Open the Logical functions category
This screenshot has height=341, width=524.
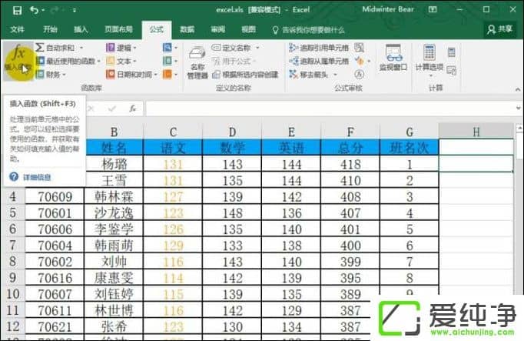pyautogui.click(x=121, y=48)
